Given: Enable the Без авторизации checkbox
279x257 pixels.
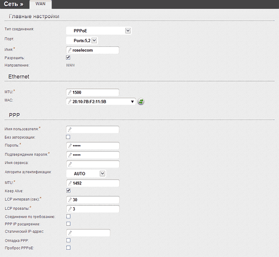Looking at the screenshot, I should [x=68, y=137].
